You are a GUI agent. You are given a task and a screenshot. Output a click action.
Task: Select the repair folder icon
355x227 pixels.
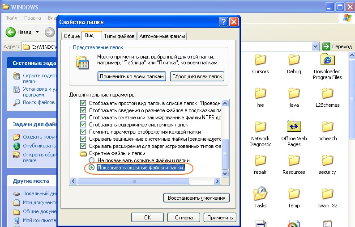[x=260, y=160]
